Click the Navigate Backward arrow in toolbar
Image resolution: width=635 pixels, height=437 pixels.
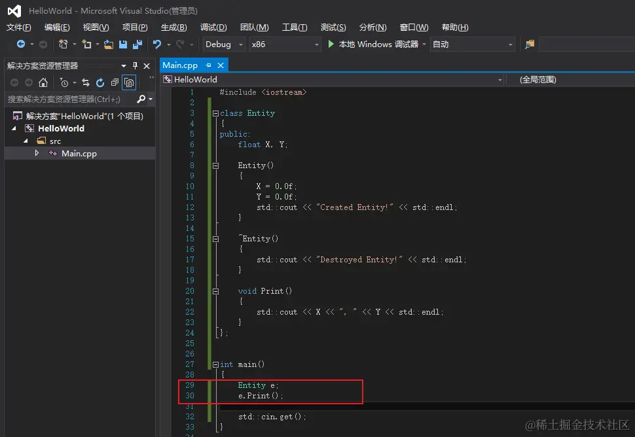(21, 44)
